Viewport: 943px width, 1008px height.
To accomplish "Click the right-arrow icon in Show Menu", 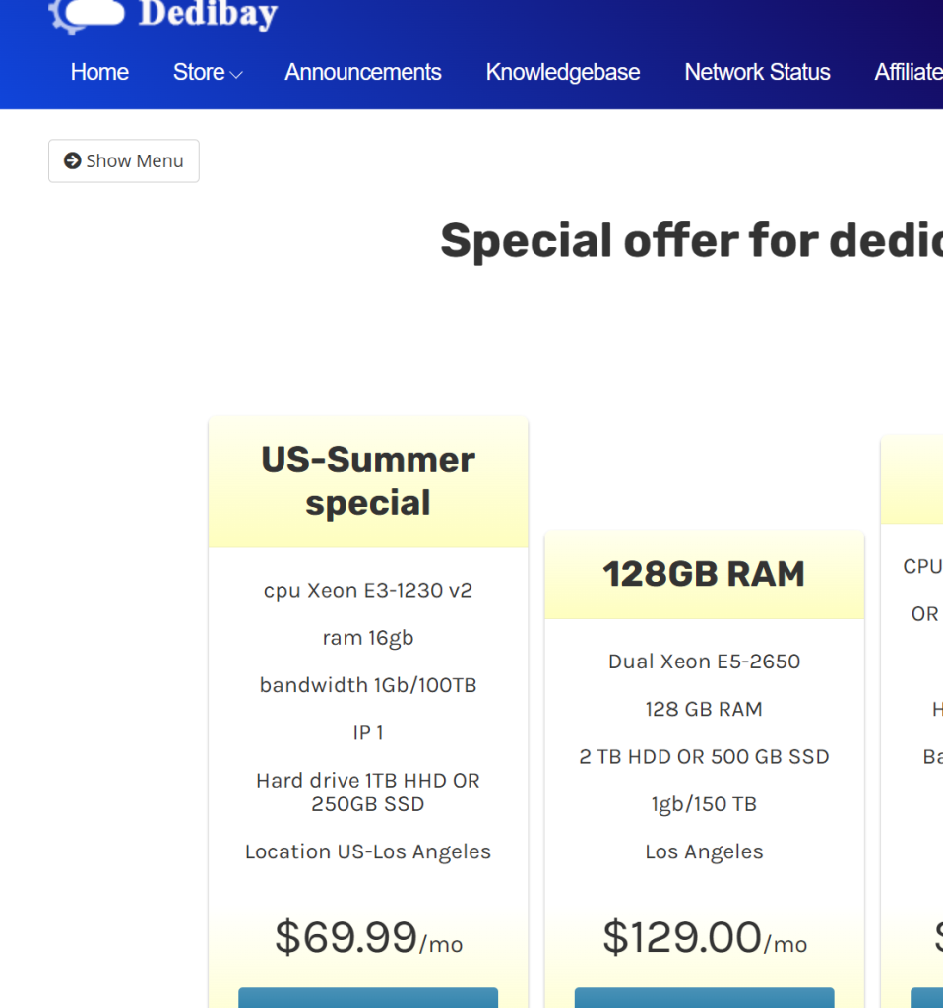I will click(72, 160).
